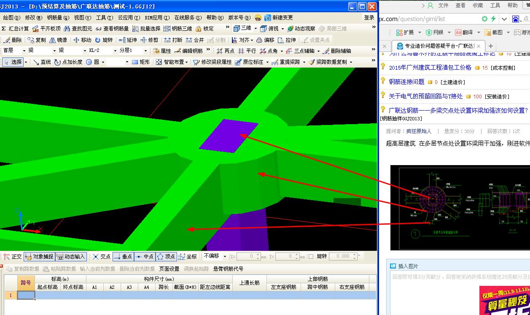The image size is (530, 315).
Task: Toggle 垂点 perpendicular snap
Action: point(123,256)
